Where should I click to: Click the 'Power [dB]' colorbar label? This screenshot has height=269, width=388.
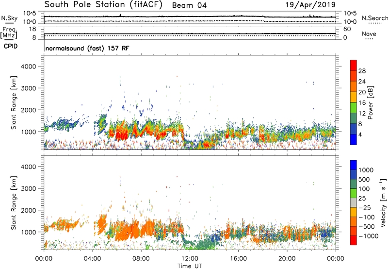370,102
